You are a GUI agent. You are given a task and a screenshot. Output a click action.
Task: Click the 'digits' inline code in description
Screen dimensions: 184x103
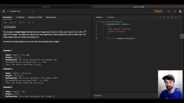[54, 32]
